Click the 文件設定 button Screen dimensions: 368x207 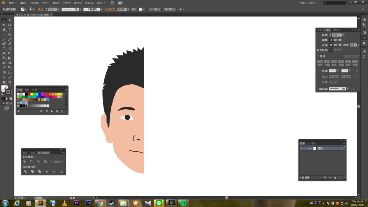pyautogui.click(x=155, y=9)
